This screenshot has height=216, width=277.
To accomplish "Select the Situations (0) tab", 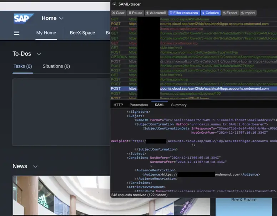I will (x=56, y=66).
